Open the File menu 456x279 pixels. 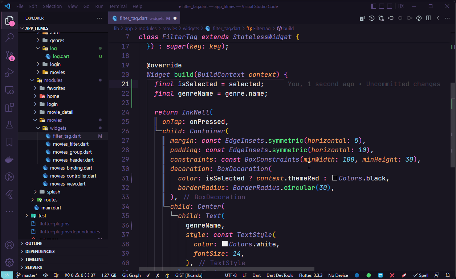tap(20, 6)
